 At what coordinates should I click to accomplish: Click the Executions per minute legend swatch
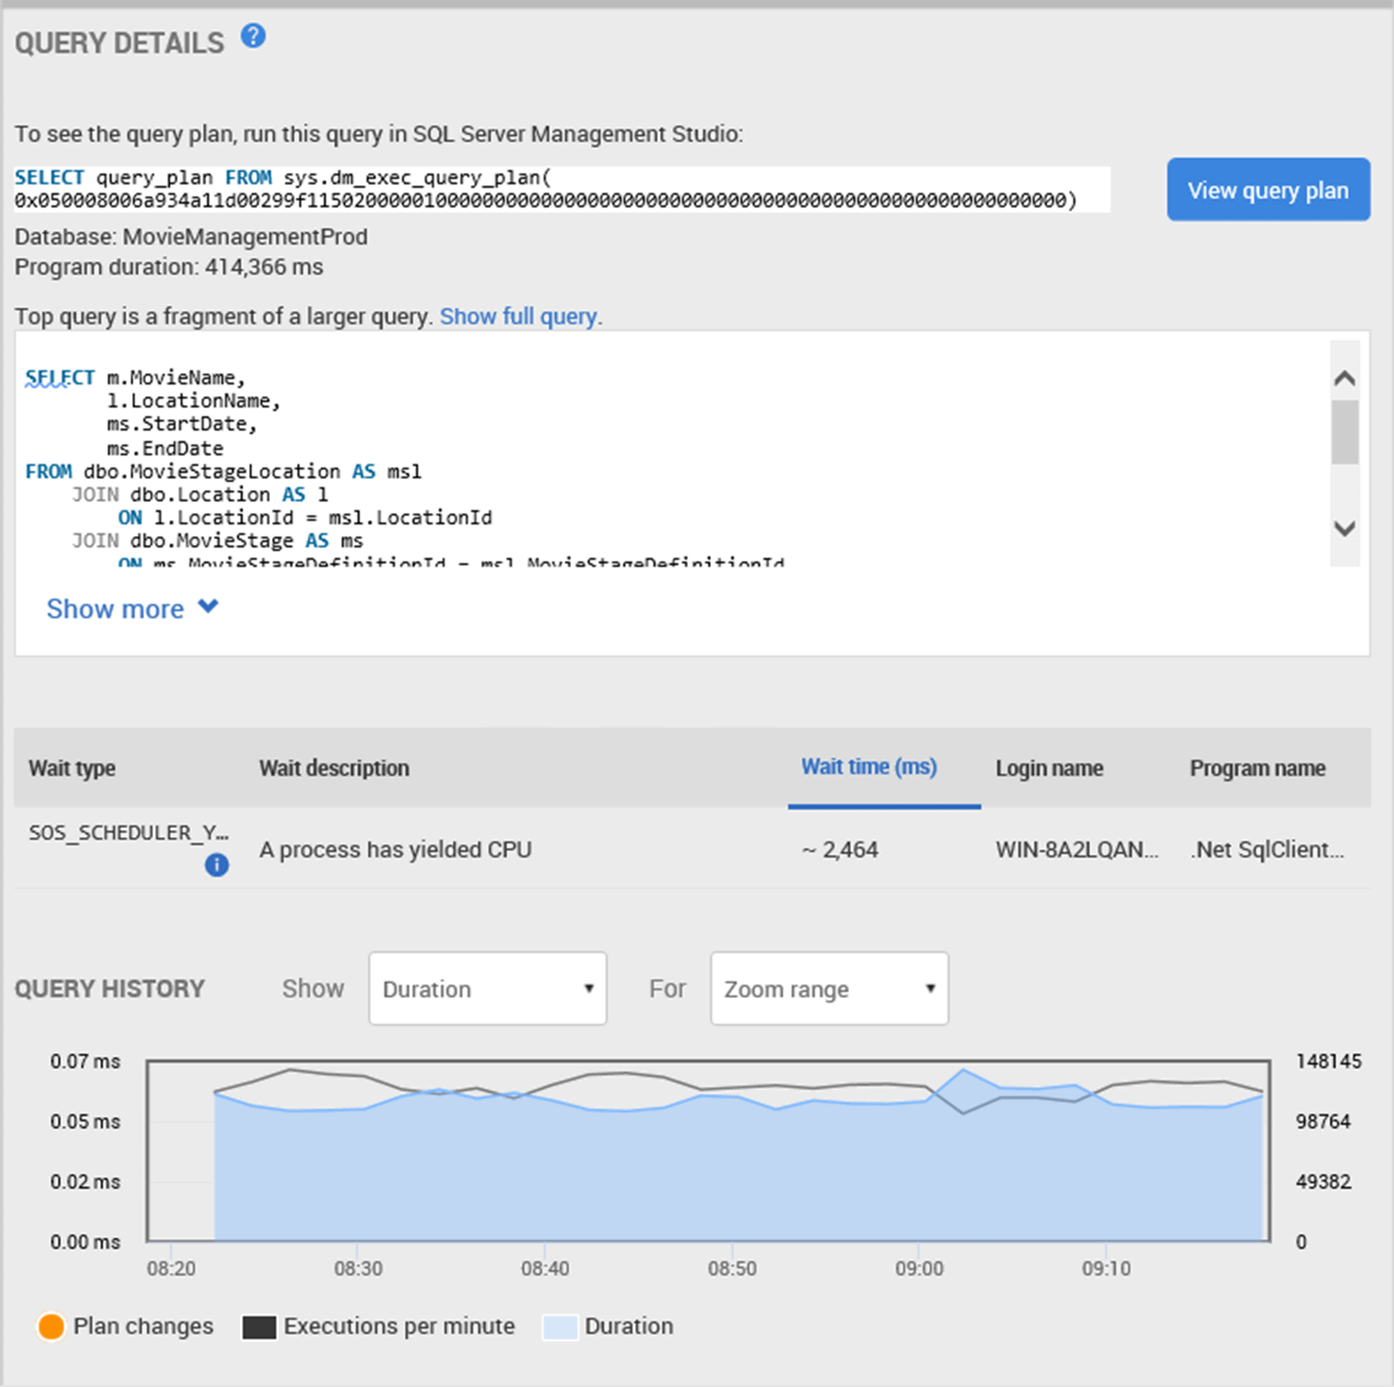259,1327
